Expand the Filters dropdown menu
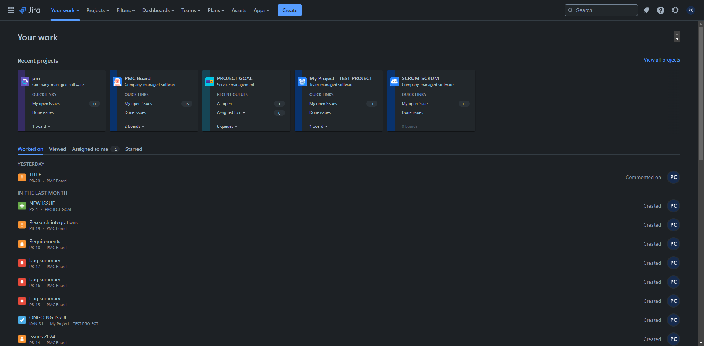 126,10
